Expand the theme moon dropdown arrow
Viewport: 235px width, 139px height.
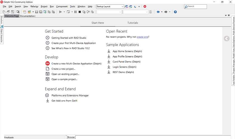[139, 7]
